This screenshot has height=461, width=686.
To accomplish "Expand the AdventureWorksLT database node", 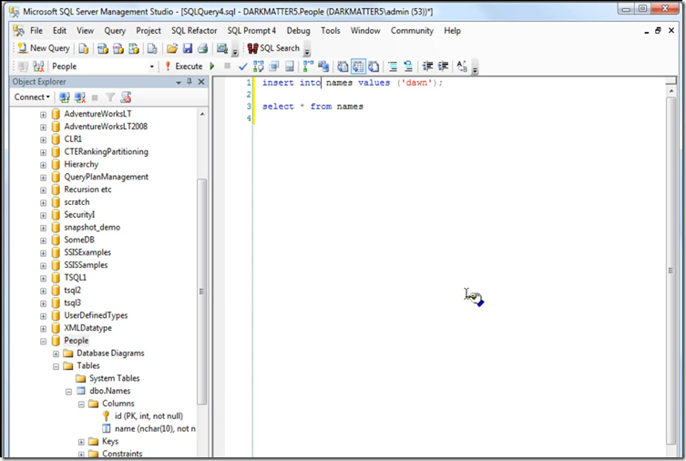I will pyautogui.click(x=43, y=115).
